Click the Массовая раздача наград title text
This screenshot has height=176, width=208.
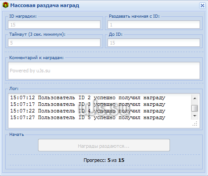point(45,5)
